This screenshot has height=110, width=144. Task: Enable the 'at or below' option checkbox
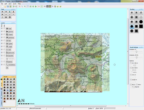[x=131, y=68]
